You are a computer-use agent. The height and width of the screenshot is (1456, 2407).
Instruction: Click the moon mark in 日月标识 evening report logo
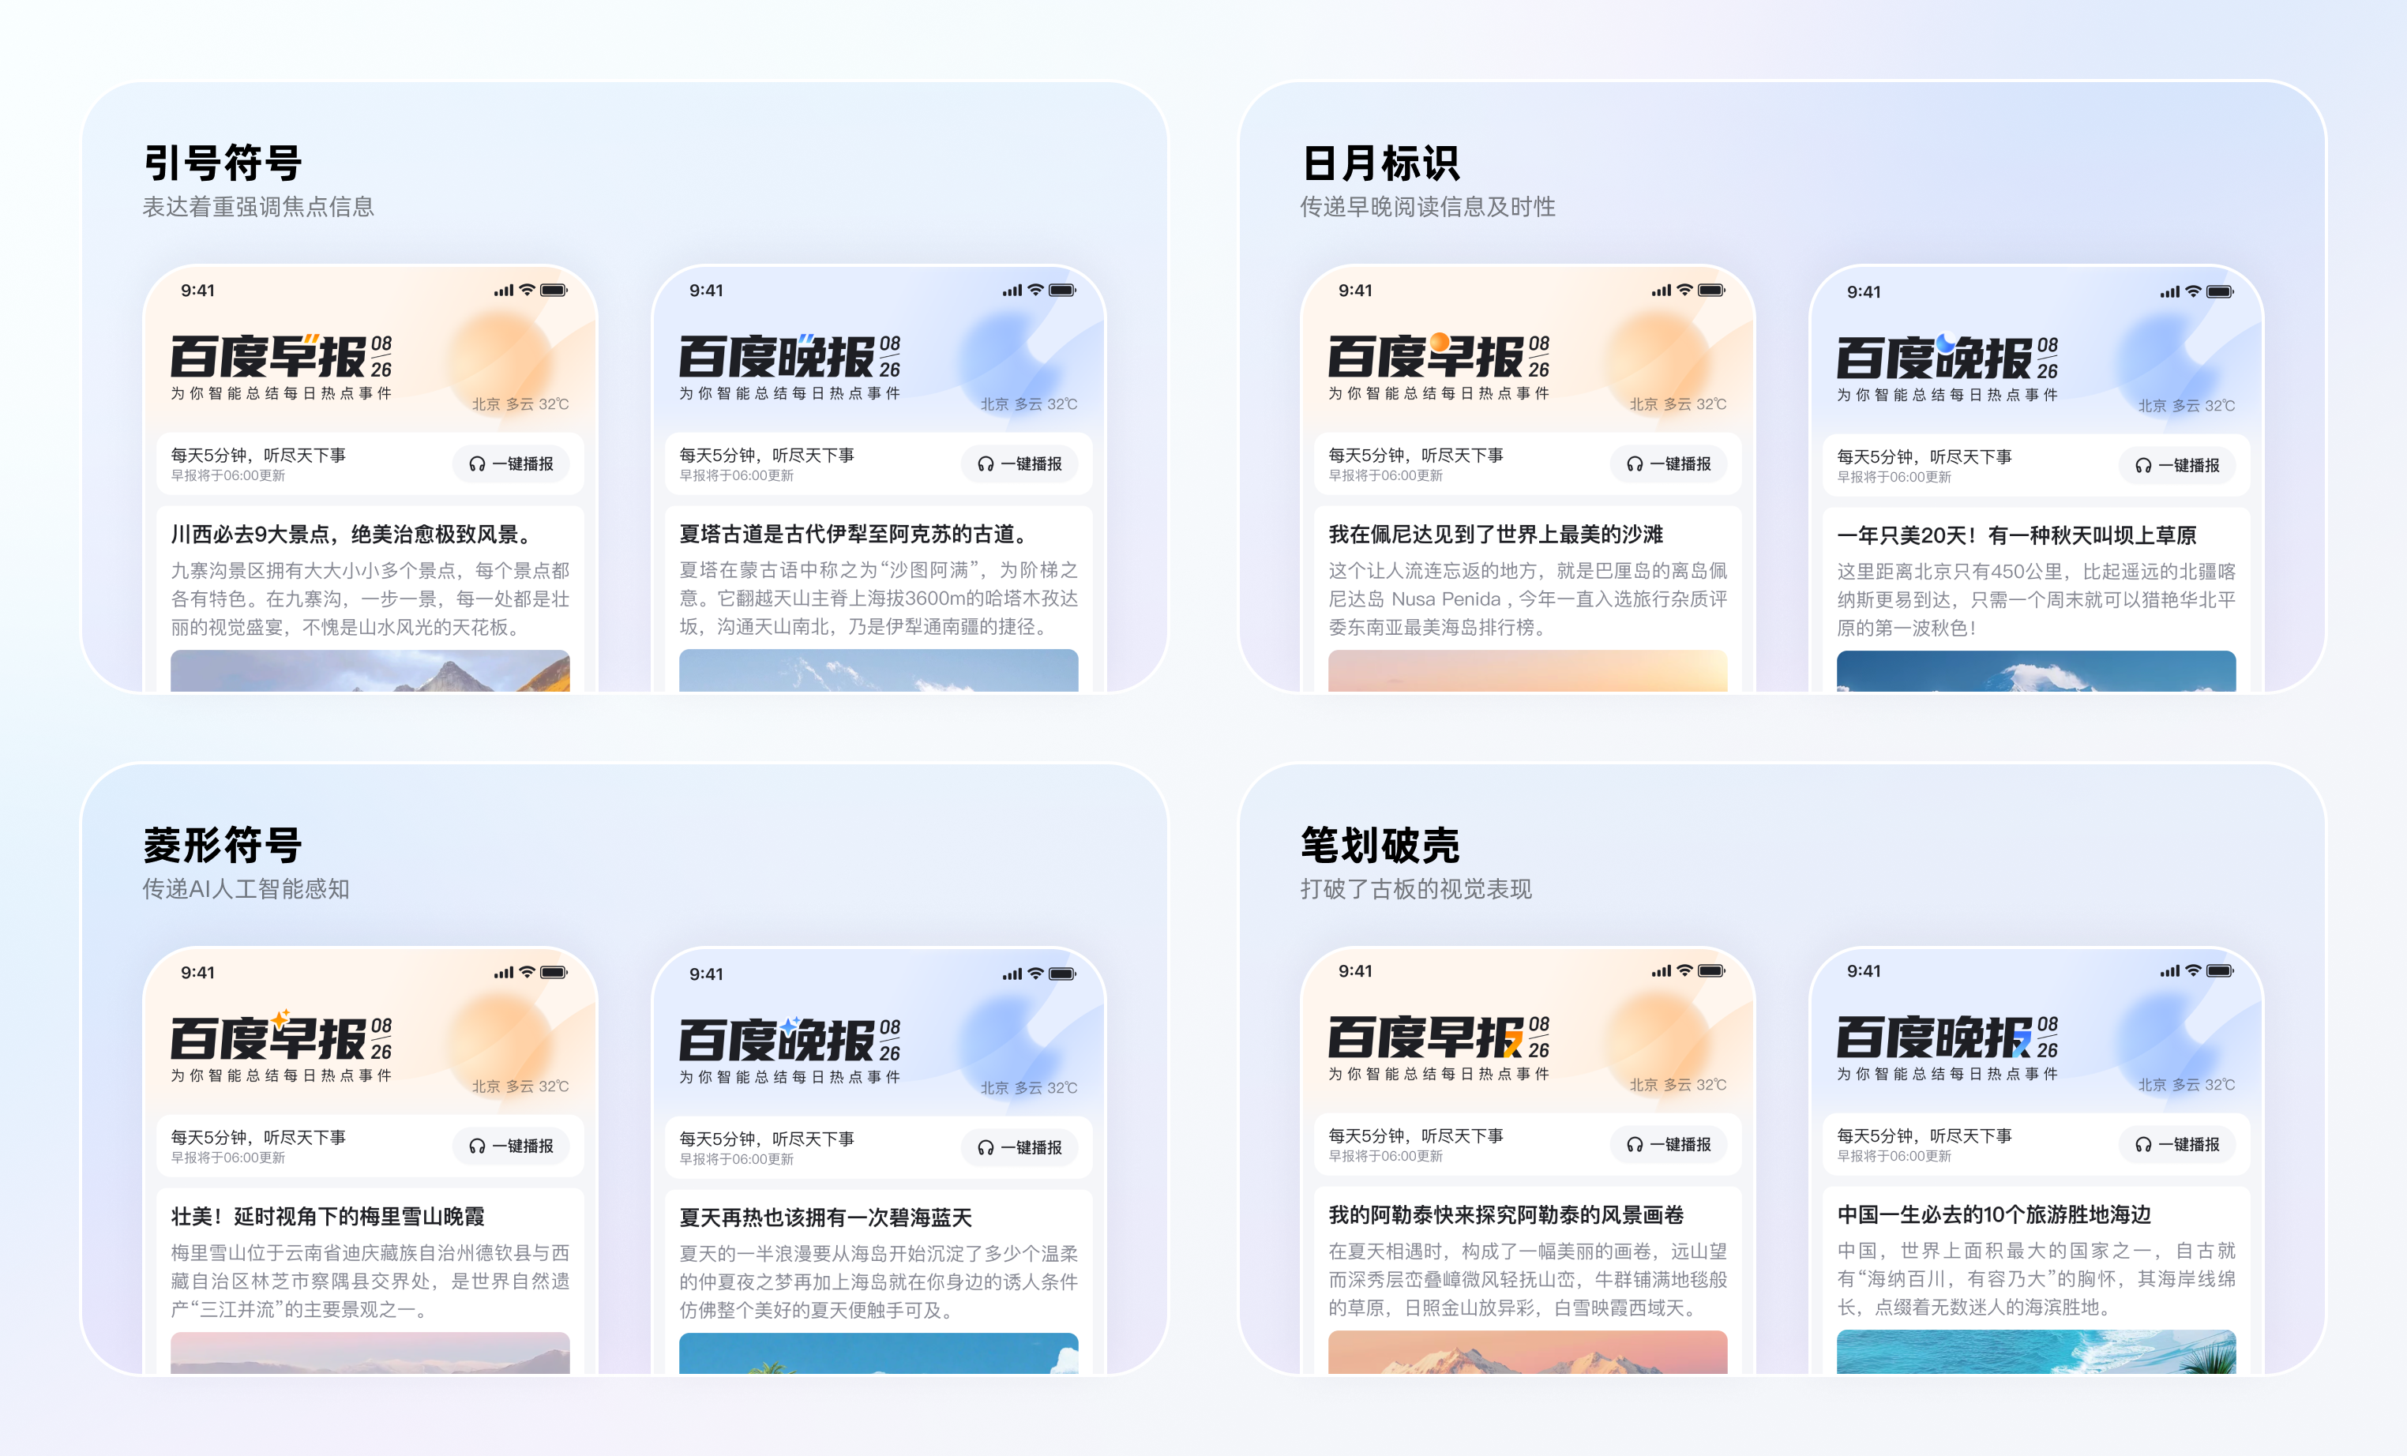click(1947, 343)
